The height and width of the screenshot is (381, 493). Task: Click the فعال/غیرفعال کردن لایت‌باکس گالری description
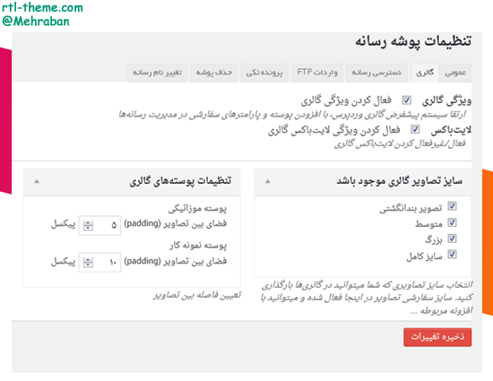pos(400,143)
